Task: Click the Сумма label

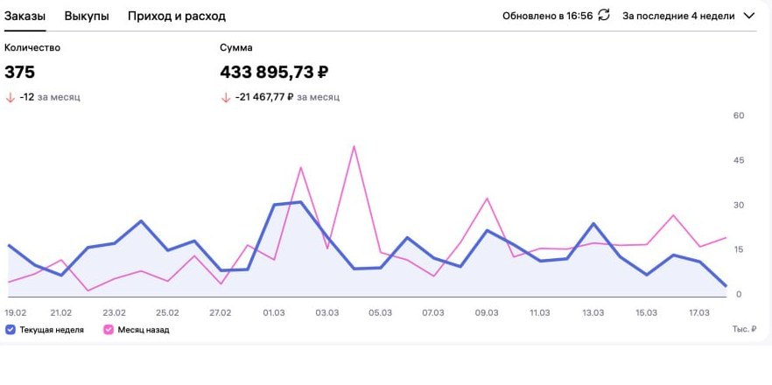Action: point(236,48)
